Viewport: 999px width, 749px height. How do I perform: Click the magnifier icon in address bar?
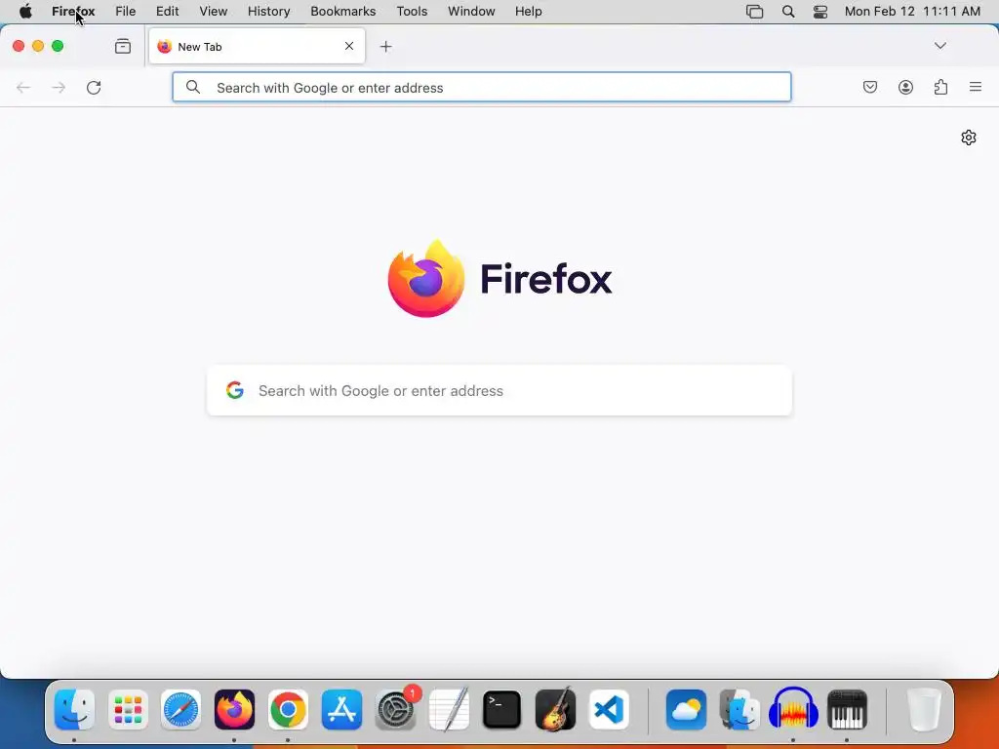(193, 87)
